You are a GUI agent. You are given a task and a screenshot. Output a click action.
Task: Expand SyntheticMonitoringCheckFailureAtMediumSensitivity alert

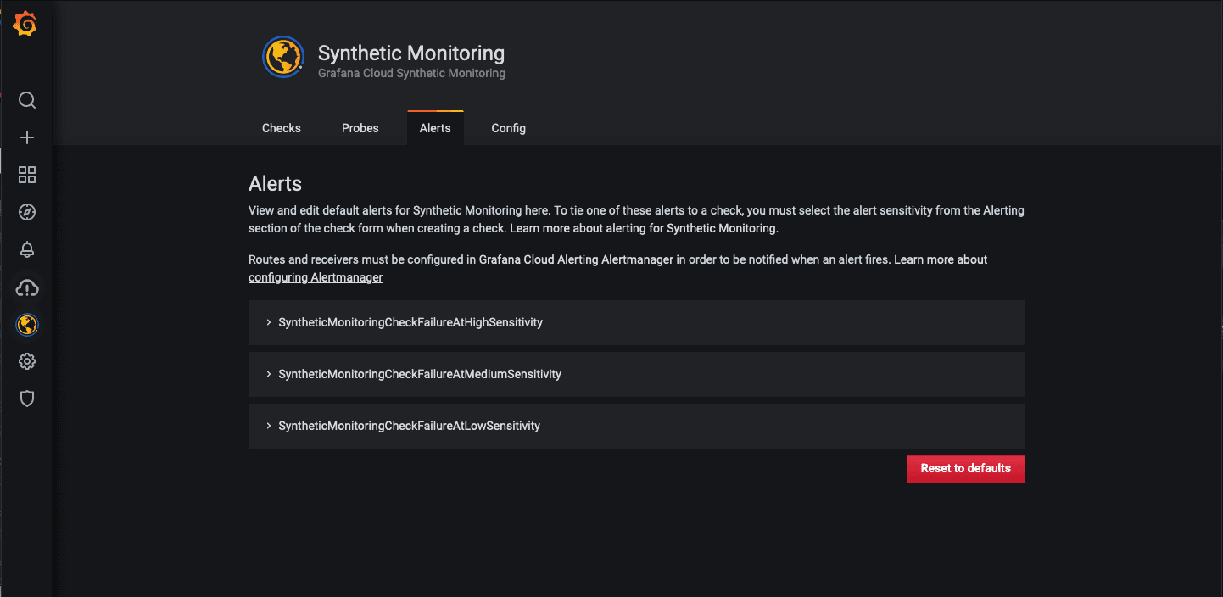pos(419,374)
